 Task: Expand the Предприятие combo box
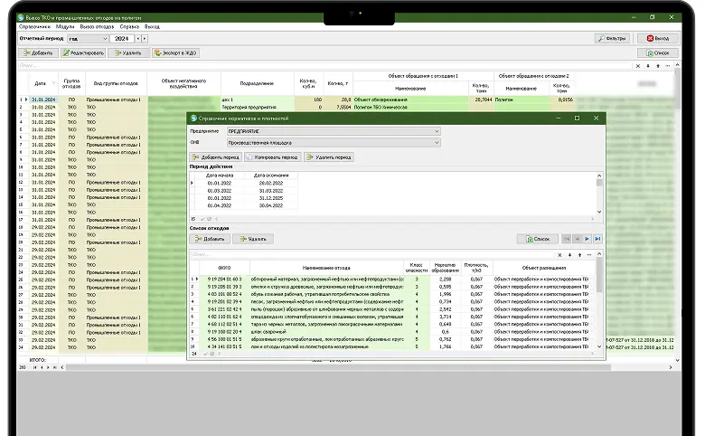tap(436, 131)
